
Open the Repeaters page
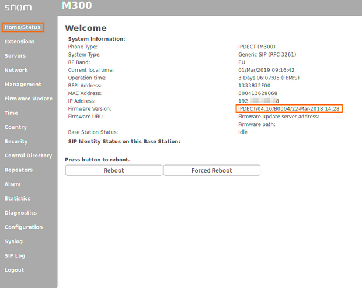tap(19, 170)
